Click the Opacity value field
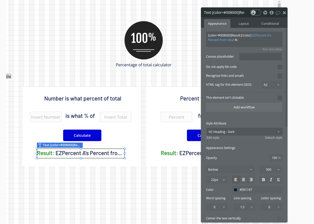The image size is (314, 224). tap(276, 158)
